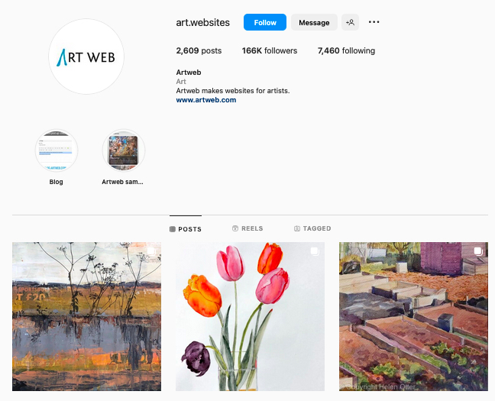View the 7,460 following list
This screenshot has height=401, width=495.
tap(346, 50)
